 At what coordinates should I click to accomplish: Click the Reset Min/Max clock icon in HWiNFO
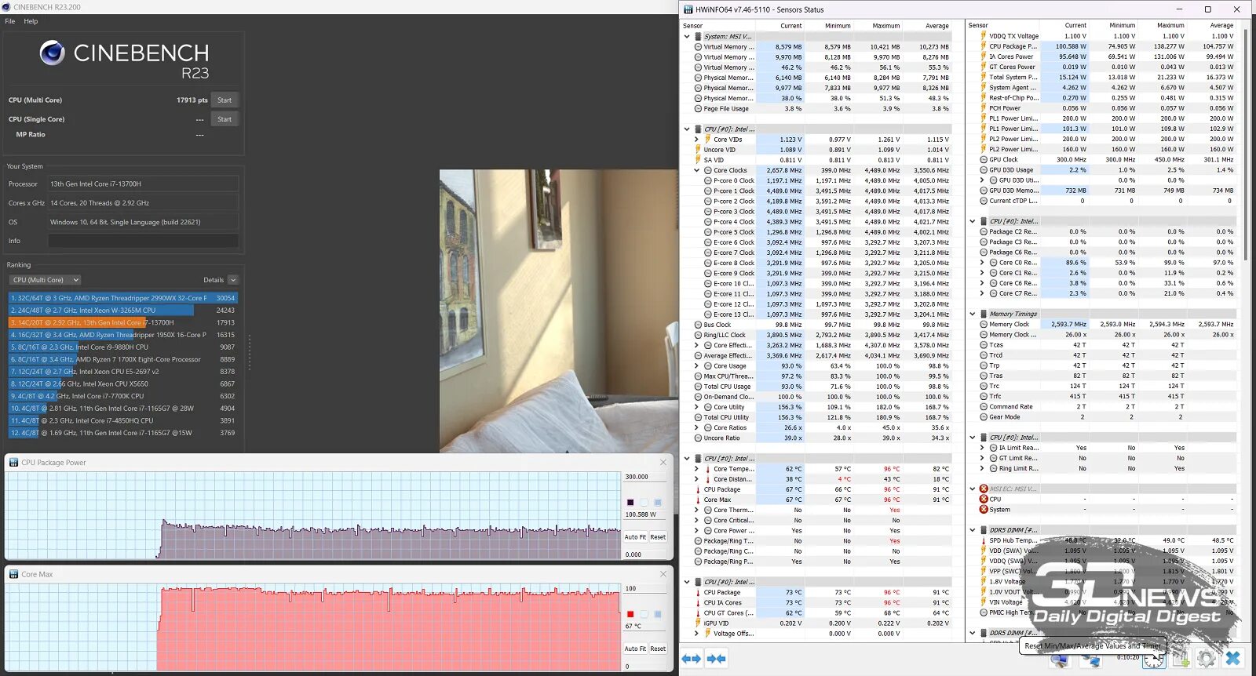[1152, 660]
